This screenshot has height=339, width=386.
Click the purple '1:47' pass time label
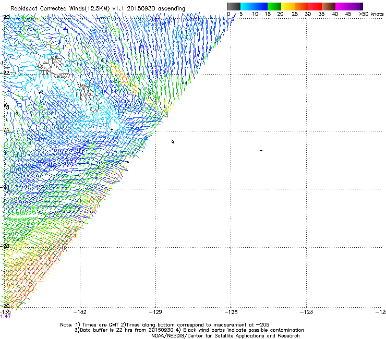pos(5,317)
